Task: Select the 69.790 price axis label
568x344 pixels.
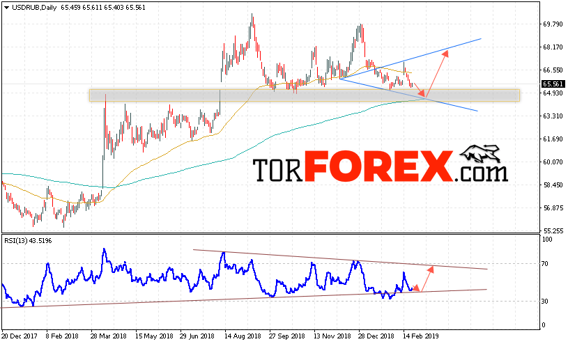Action: (553, 24)
